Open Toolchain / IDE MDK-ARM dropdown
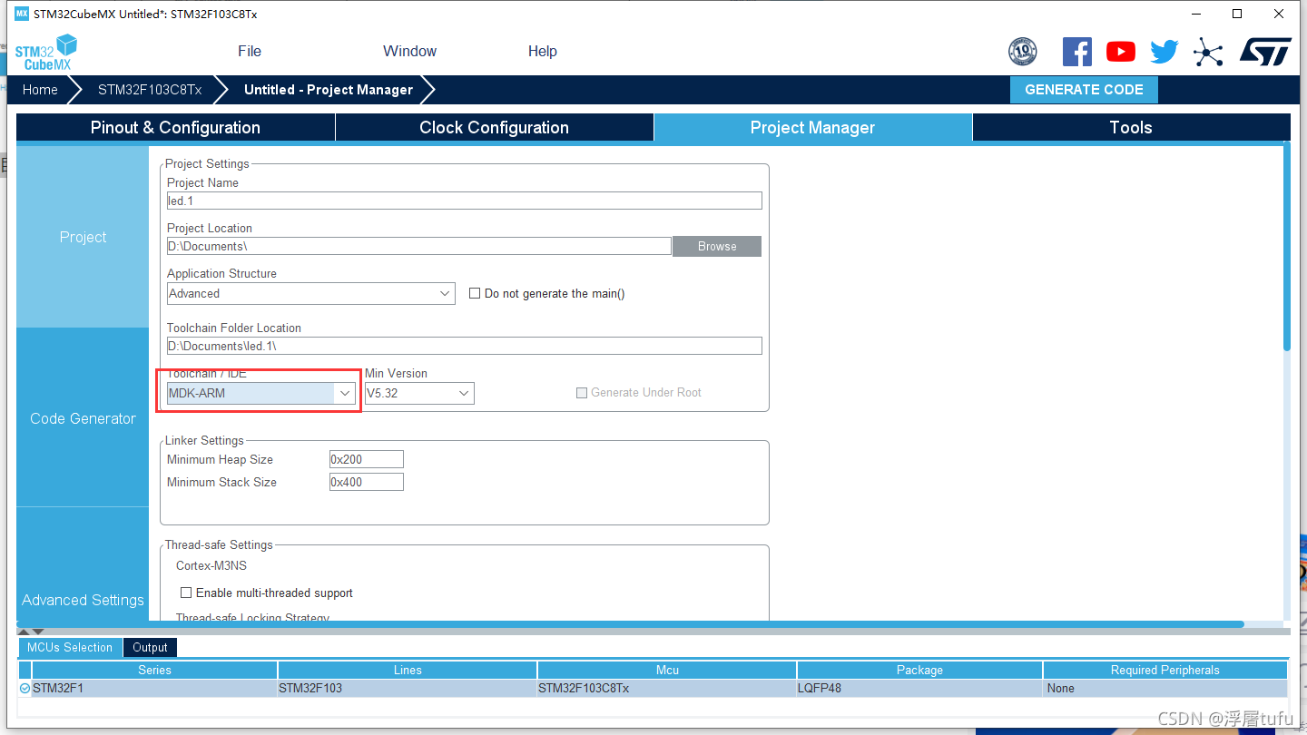1307x735 pixels. pos(261,393)
